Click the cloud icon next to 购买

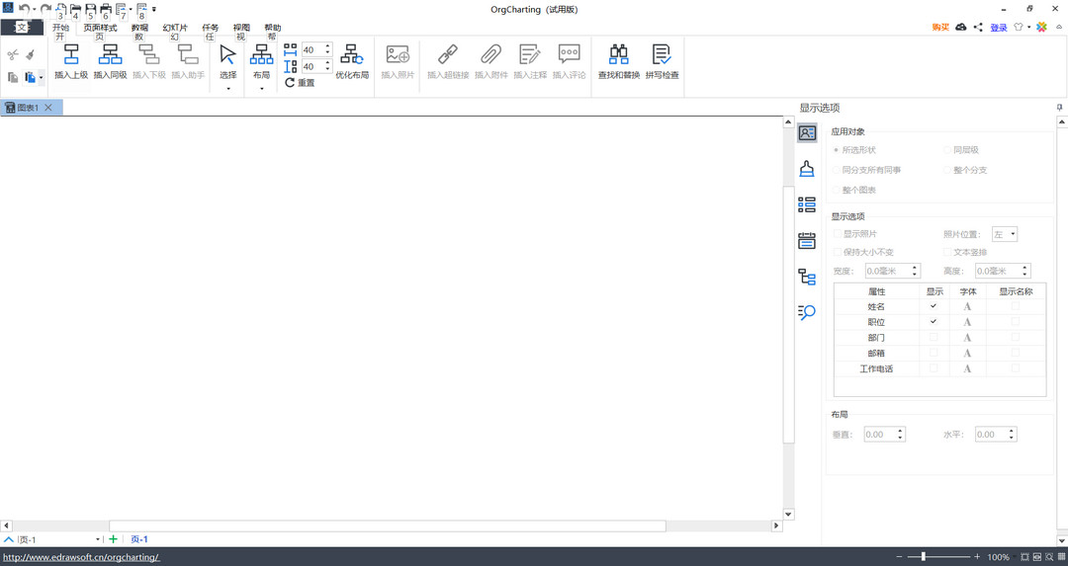coord(960,28)
